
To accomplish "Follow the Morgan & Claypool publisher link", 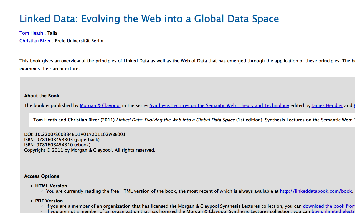I will [x=100, y=105].
